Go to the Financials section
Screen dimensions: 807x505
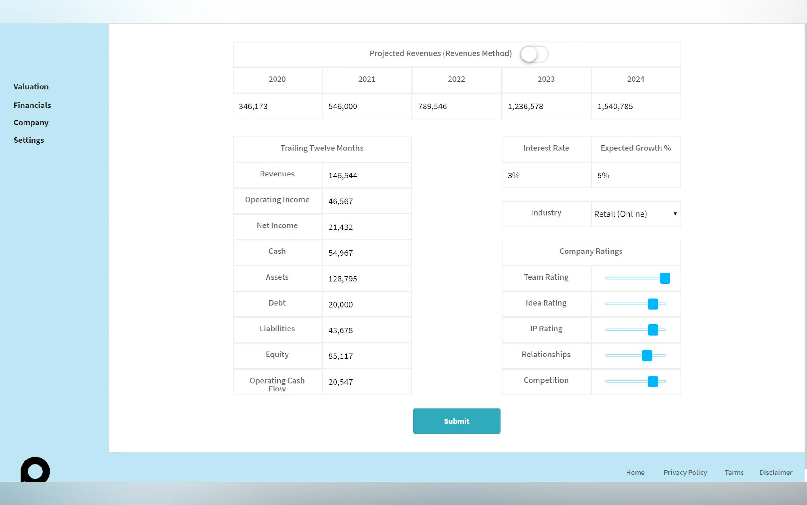32,105
